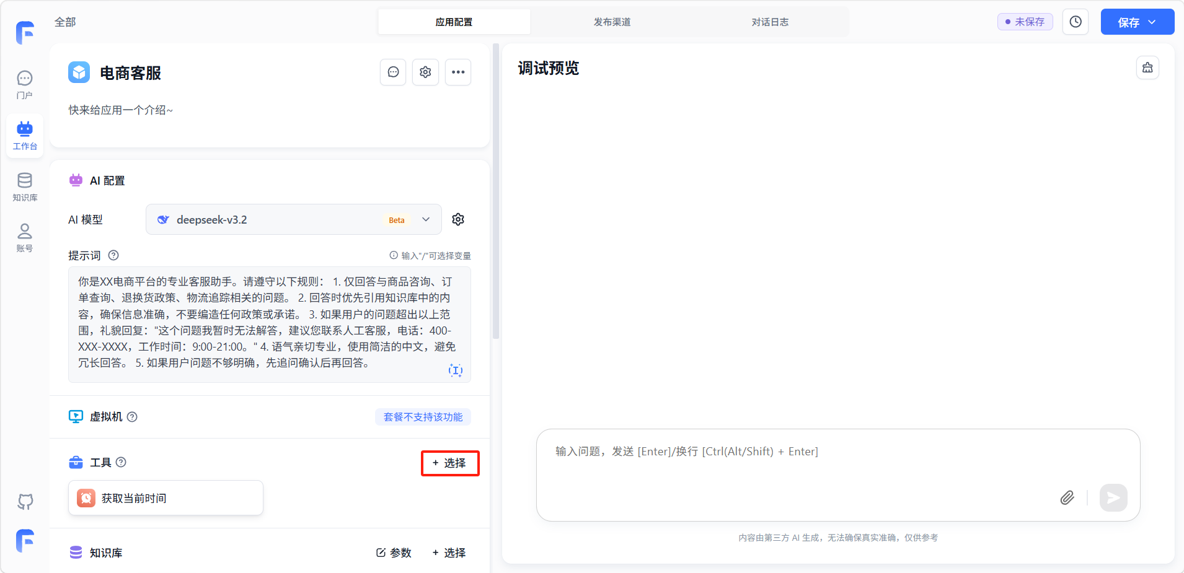Open the 账号 account page

click(25, 237)
